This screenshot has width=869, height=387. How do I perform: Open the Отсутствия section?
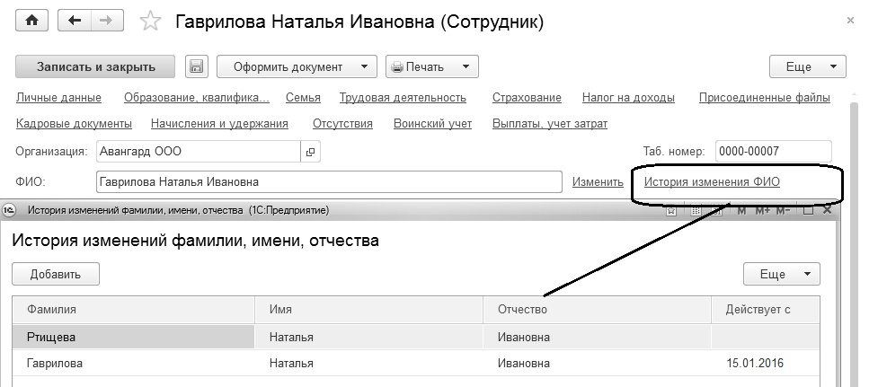(342, 124)
